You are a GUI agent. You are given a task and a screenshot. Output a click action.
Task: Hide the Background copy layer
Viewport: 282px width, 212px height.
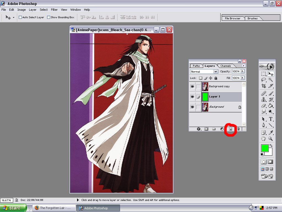(192, 86)
